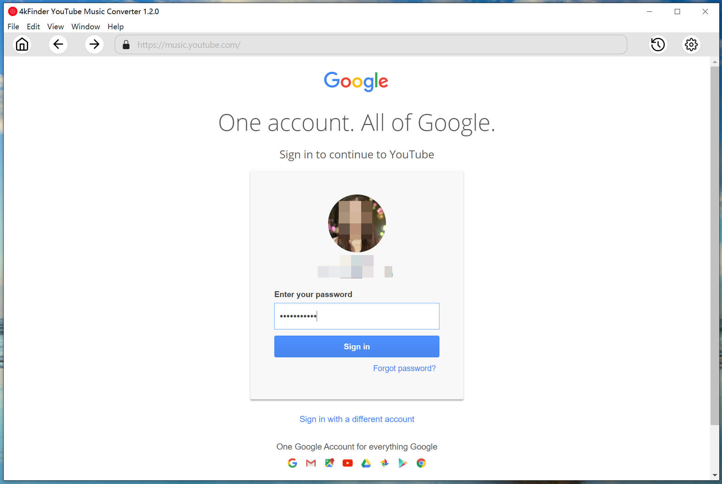
Task: Click the password input field
Action: (357, 316)
